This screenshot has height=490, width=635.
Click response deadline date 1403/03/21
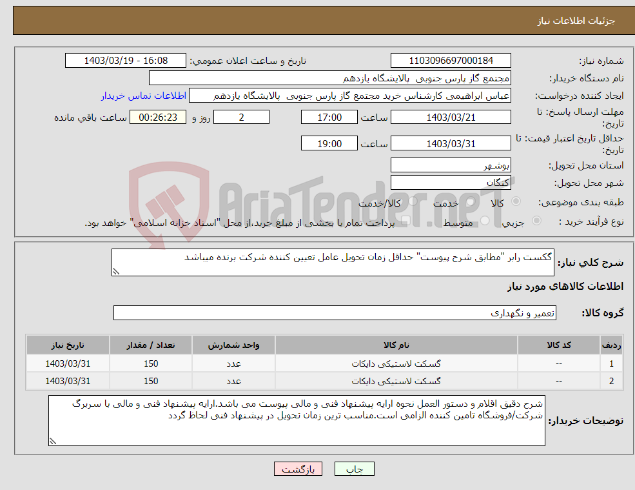(451, 117)
